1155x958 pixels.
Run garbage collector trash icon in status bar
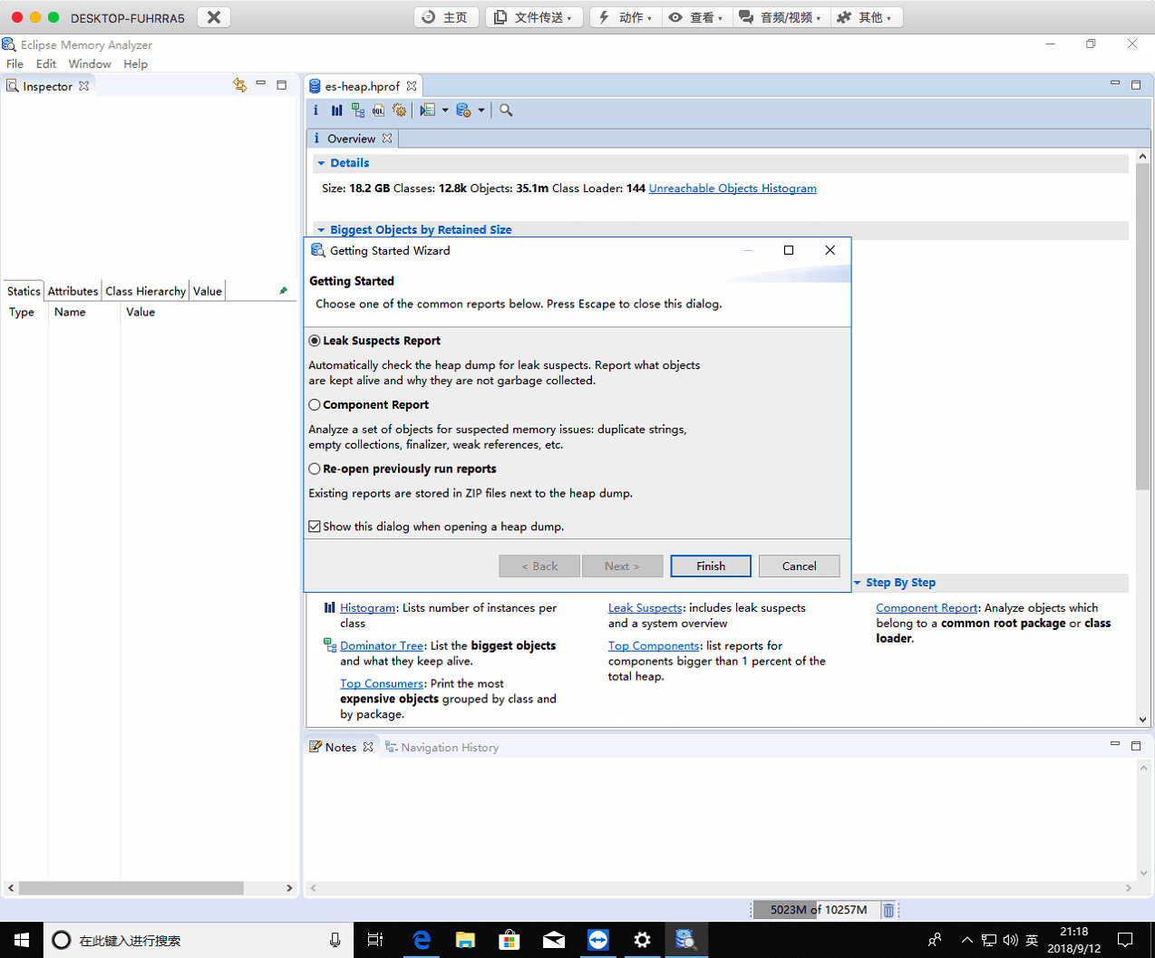tap(888, 910)
